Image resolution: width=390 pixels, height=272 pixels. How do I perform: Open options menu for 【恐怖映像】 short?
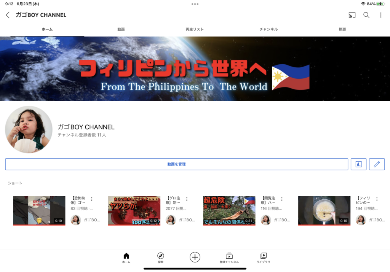click(x=91, y=199)
